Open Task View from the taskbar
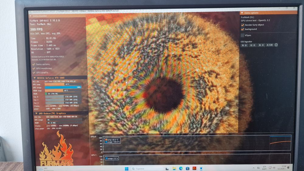 tap(167, 169)
